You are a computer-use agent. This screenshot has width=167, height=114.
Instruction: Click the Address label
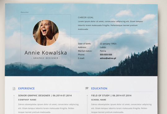pyautogui.click(x=82, y=47)
